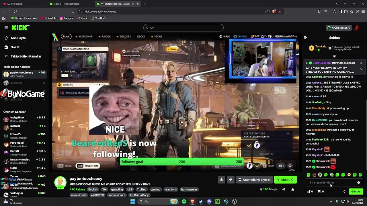367x206 pixels.
Task: Mute microphone in system tray
Action: [337, 201]
